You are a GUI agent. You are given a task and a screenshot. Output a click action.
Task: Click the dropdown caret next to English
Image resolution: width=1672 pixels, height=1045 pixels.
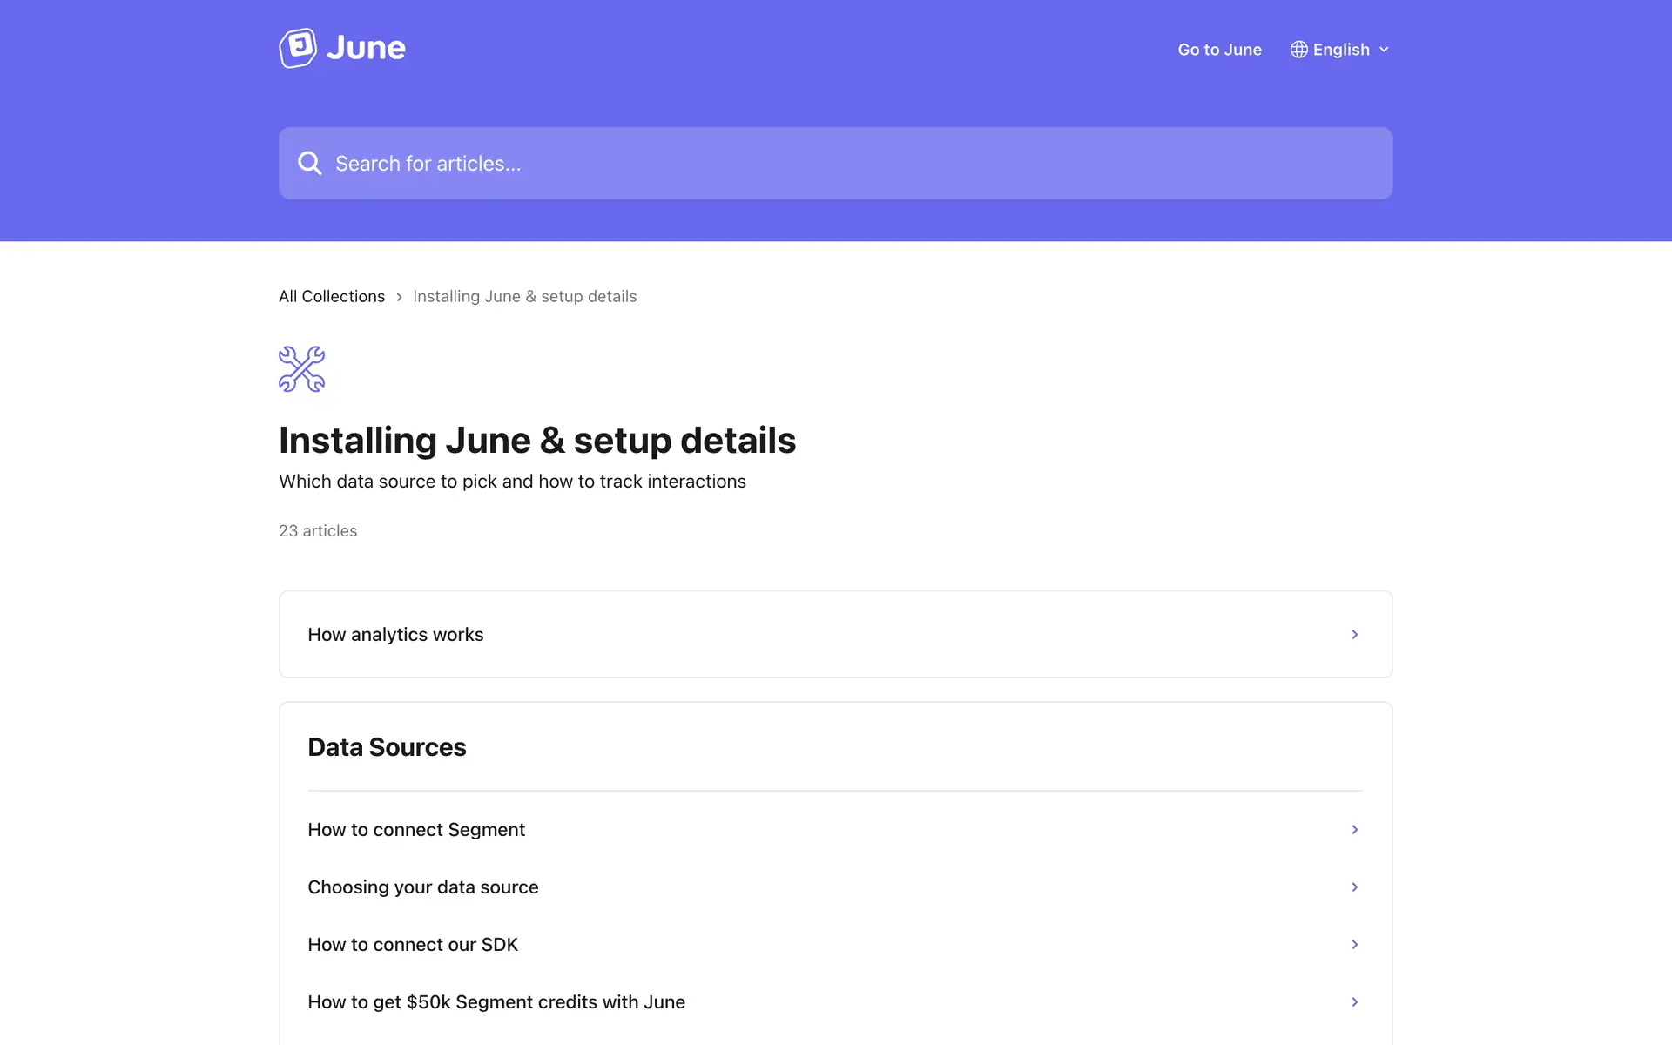pos(1384,50)
